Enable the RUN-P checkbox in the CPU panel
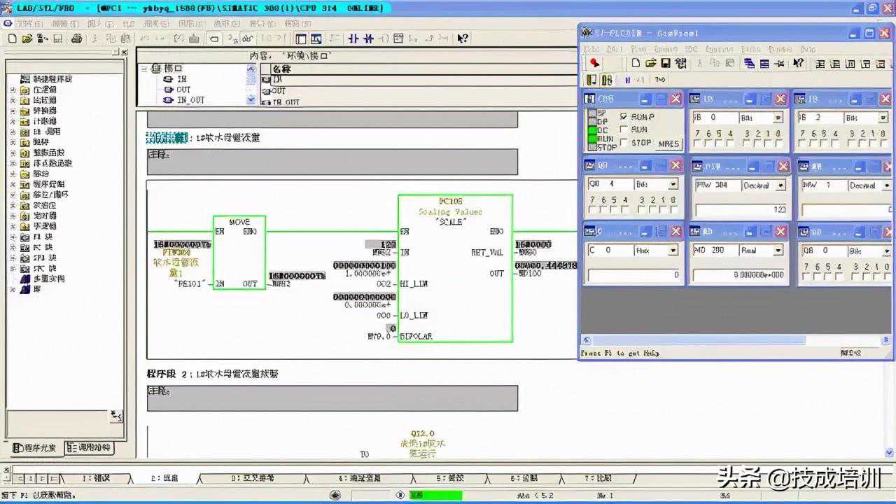This screenshot has height=504, width=896. click(624, 117)
